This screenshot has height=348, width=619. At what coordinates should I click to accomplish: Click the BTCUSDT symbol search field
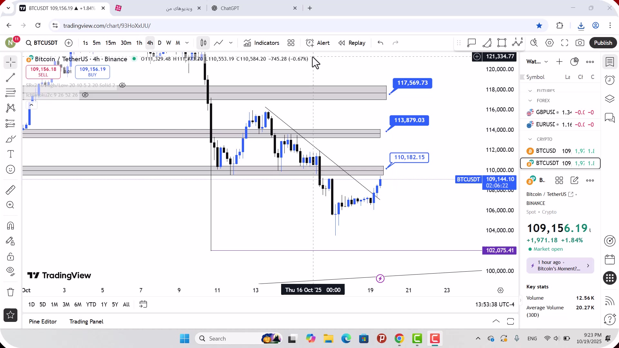42,43
